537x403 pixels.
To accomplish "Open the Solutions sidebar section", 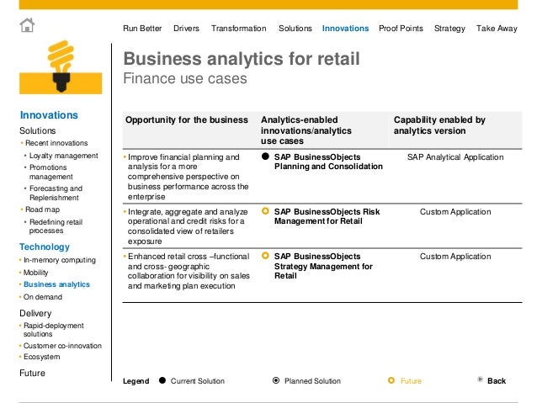I will tap(38, 130).
